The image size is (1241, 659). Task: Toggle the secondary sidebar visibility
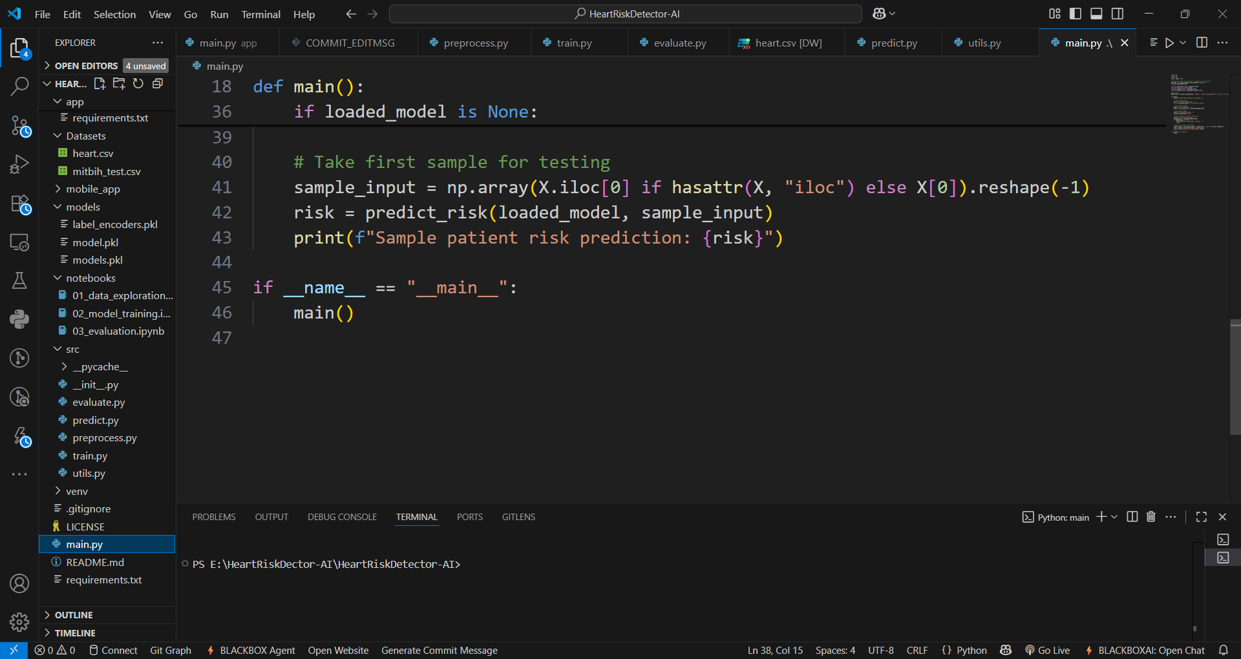coord(1118,14)
